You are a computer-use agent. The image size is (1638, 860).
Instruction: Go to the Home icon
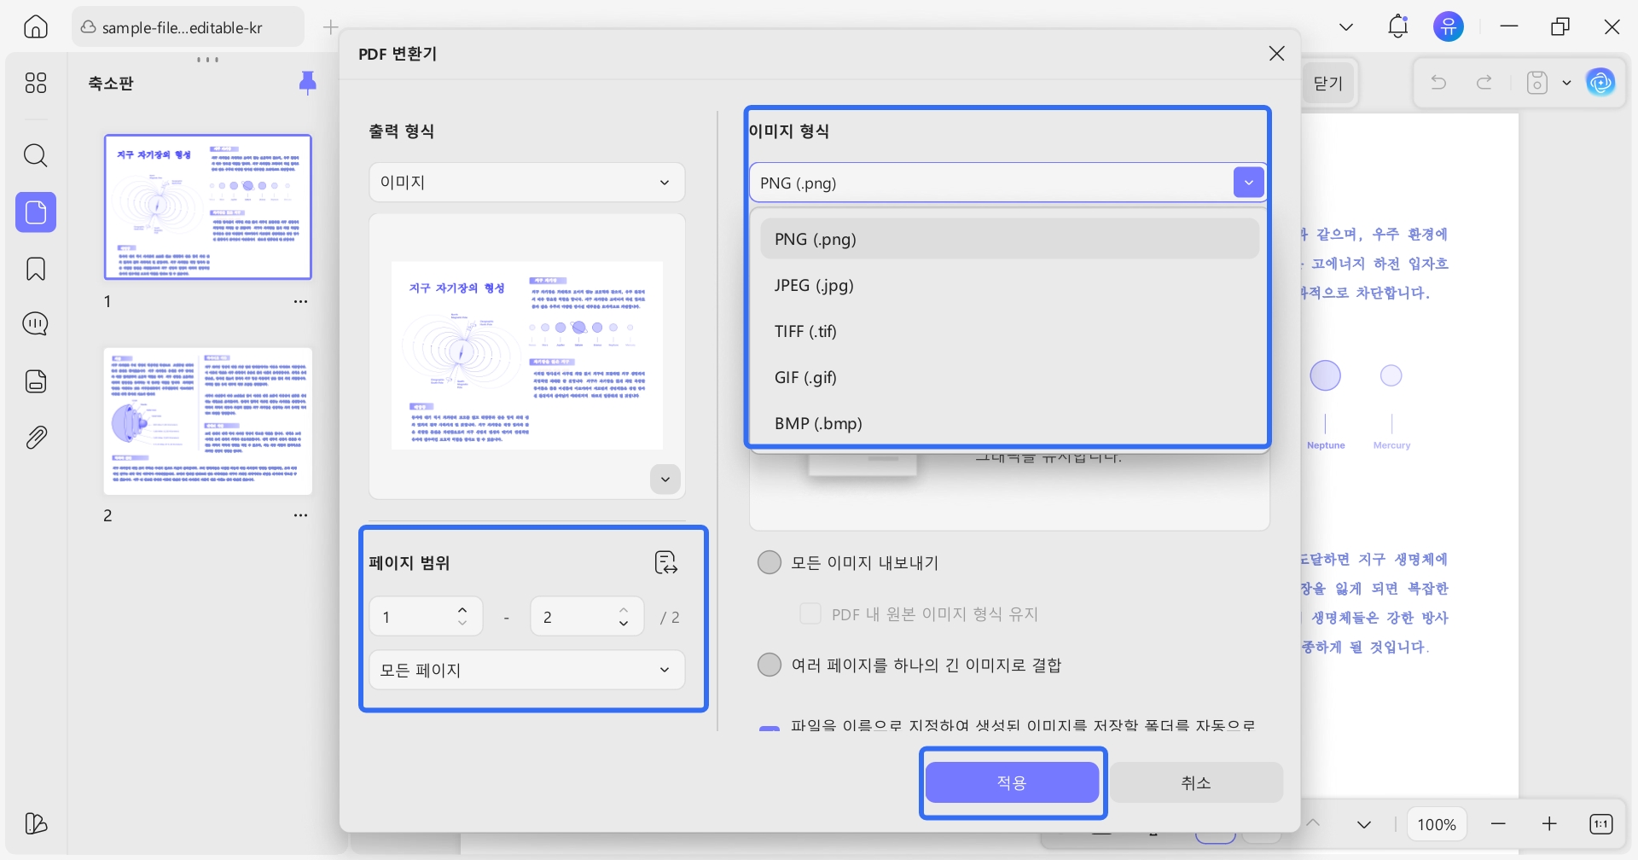(36, 27)
